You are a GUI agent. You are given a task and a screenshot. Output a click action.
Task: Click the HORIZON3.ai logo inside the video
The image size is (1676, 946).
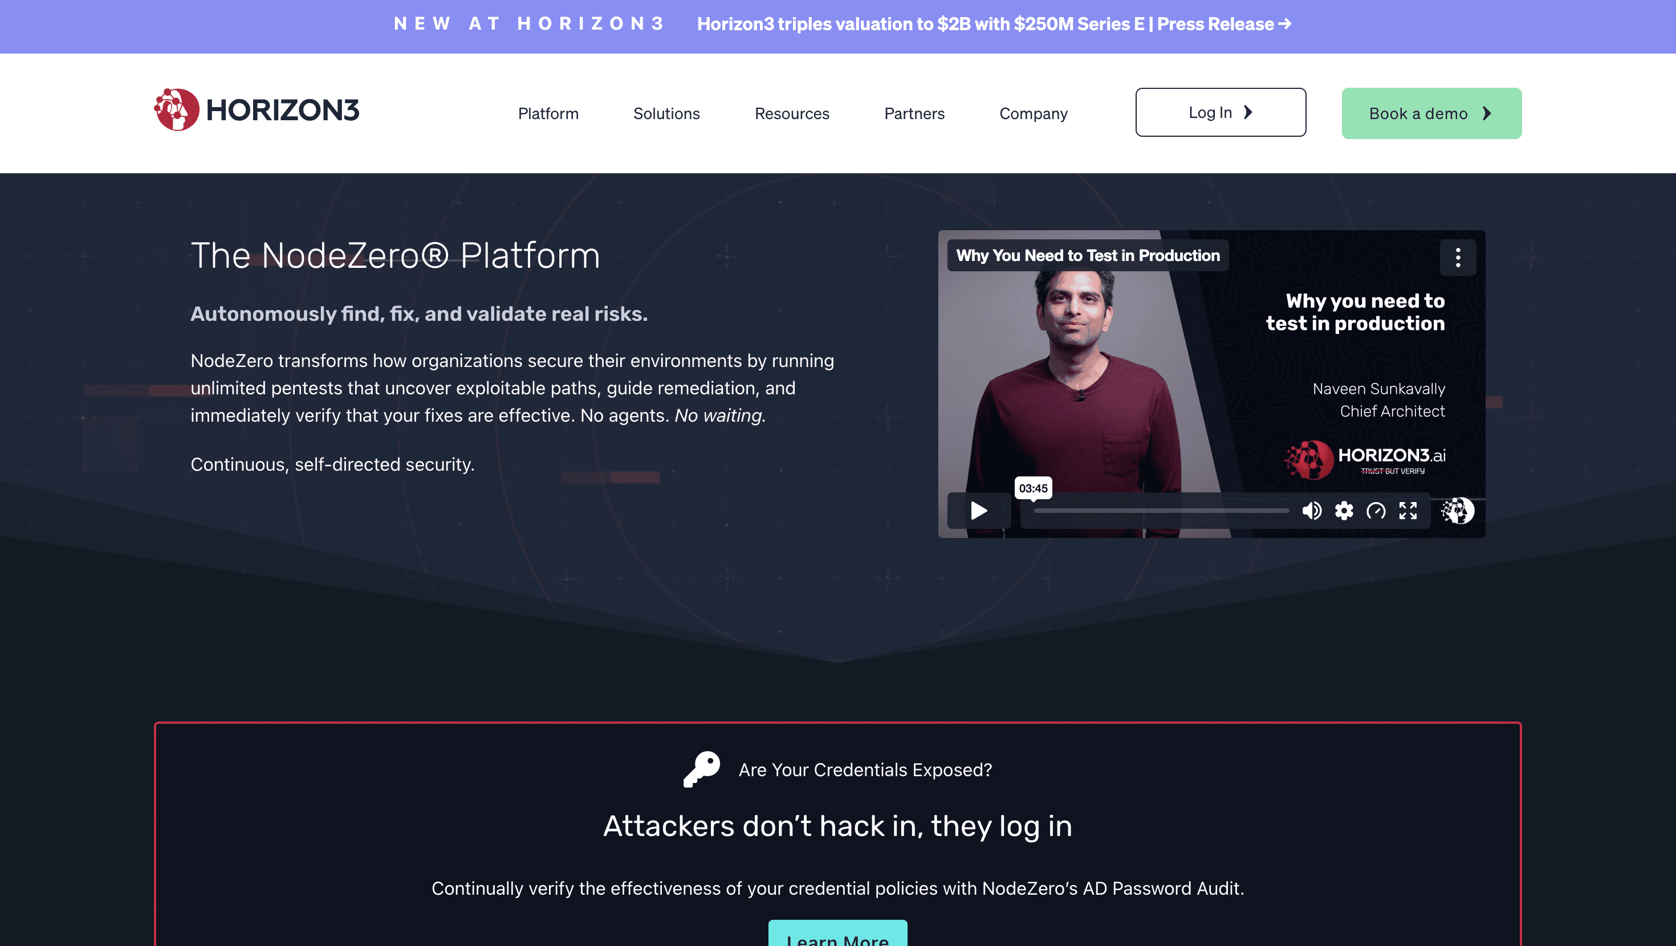coord(1364,459)
